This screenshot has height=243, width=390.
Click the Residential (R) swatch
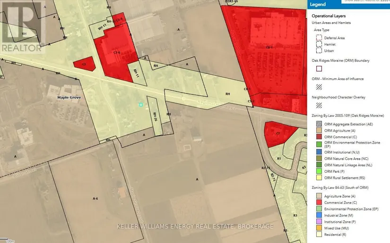(x=319, y=235)
